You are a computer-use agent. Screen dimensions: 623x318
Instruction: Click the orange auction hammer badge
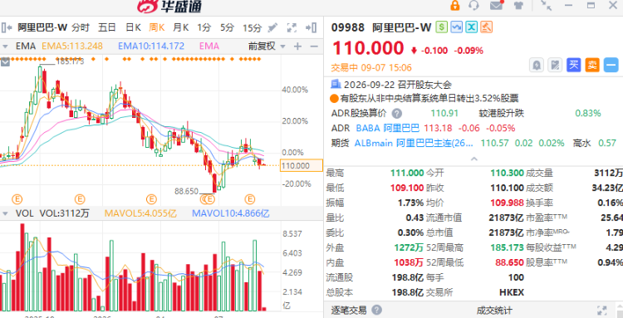point(487,27)
